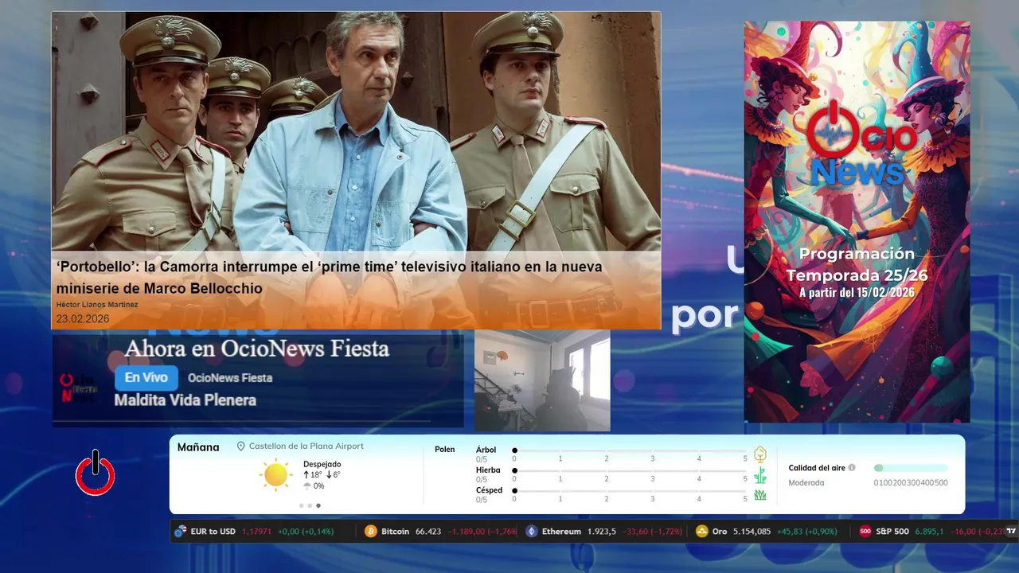Click the Despejado weather condition text
Screen dimensions: 1019x573
coord(322,464)
